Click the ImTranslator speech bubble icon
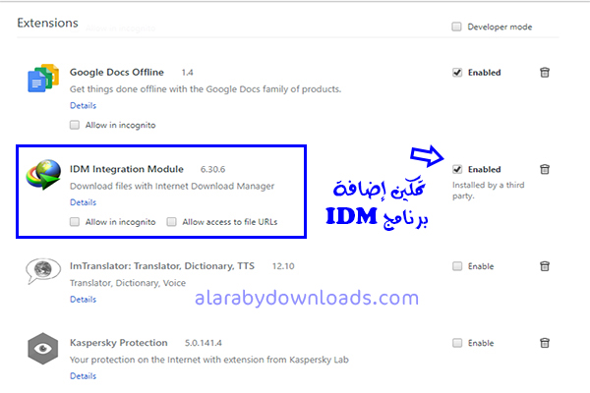The height and width of the screenshot is (393, 590). (43, 270)
